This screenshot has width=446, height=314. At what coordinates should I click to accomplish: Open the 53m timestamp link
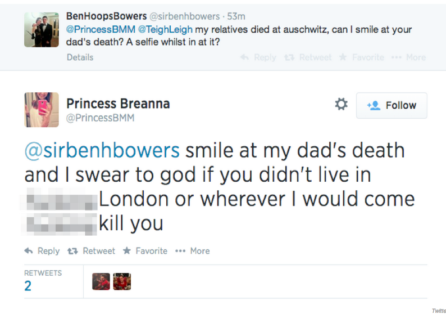click(236, 16)
